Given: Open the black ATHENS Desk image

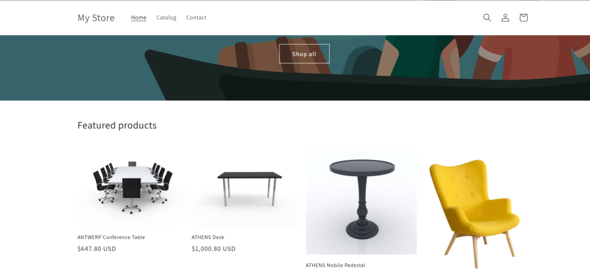Looking at the screenshot, I should pyautogui.click(x=247, y=187).
